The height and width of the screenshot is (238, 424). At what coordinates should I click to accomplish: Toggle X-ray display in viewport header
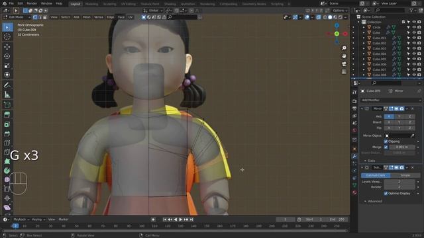tap(319, 17)
